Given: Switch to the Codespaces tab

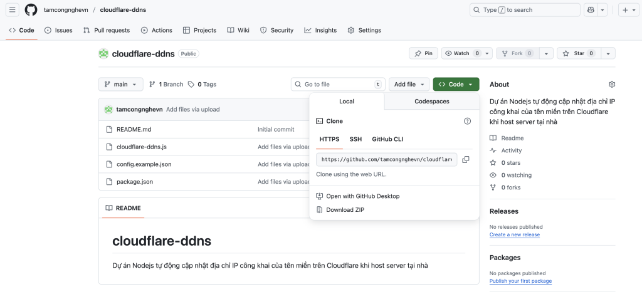Looking at the screenshot, I should pyautogui.click(x=431, y=101).
